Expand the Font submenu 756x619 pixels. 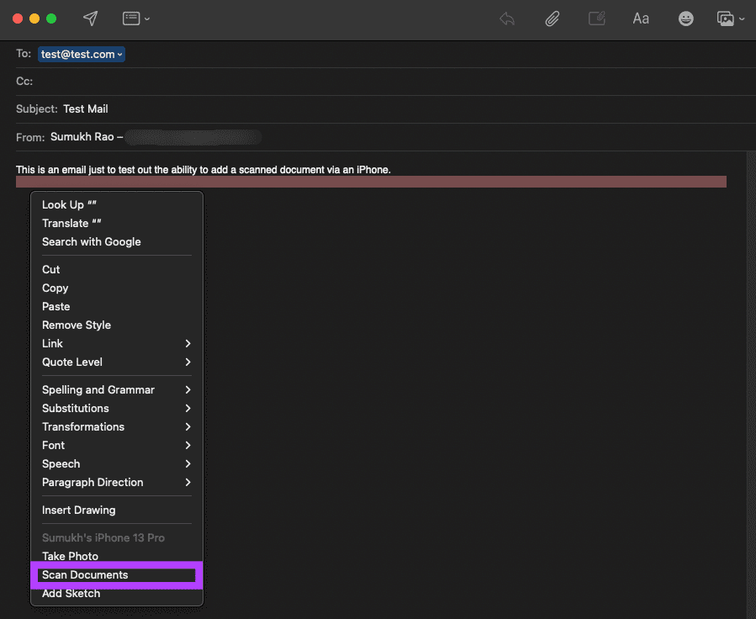tap(117, 445)
